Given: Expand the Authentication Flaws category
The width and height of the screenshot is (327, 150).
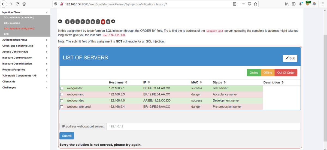Looking at the screenshot, I should coord(25,40).
